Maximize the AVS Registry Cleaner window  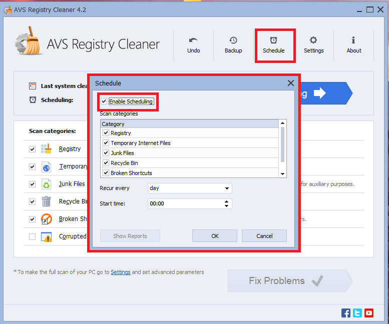(370, 9)
